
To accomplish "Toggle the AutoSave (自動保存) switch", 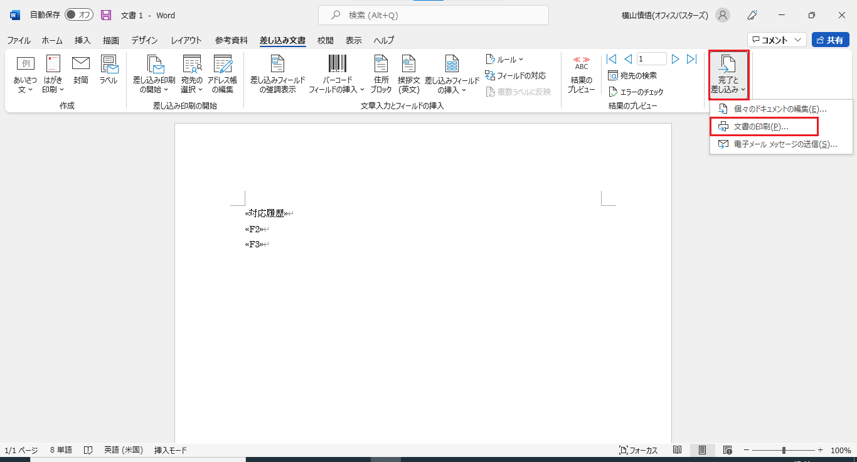I will tap(78, 15).
